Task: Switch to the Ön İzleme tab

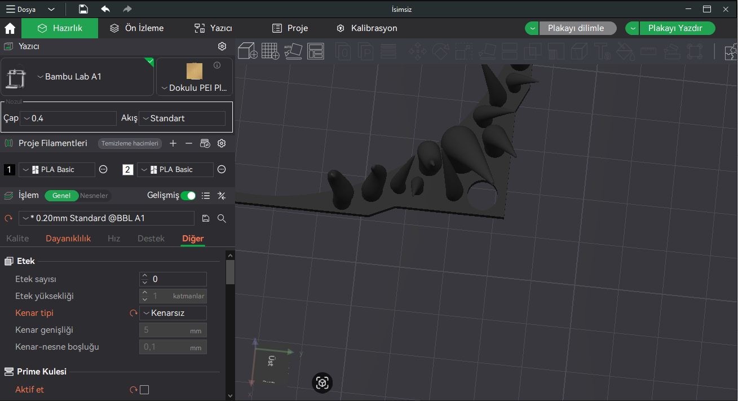Action: click(x=137, y=28)
